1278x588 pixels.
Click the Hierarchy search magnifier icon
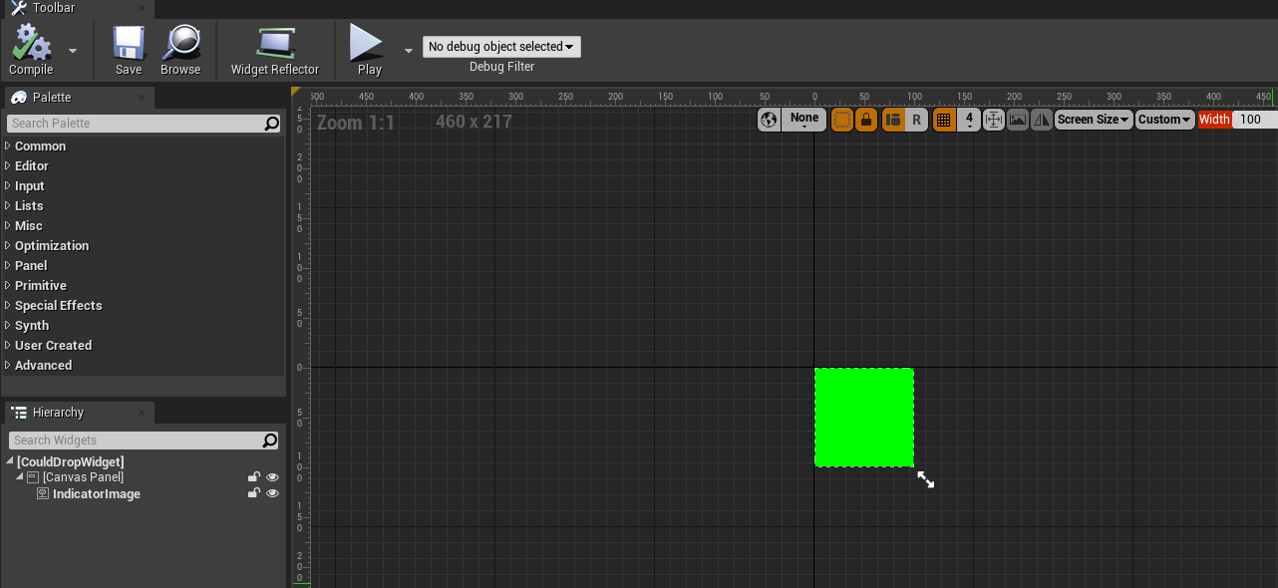[x=270, y=441]
